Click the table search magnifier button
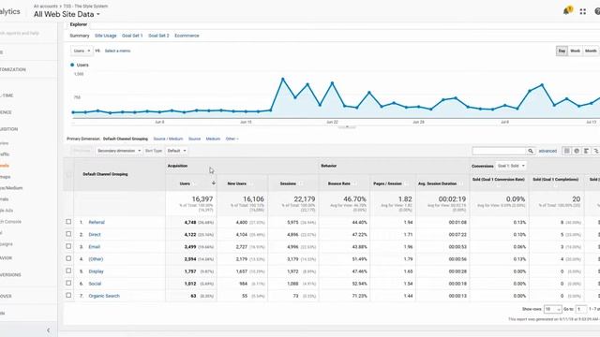 pos(531,151)
